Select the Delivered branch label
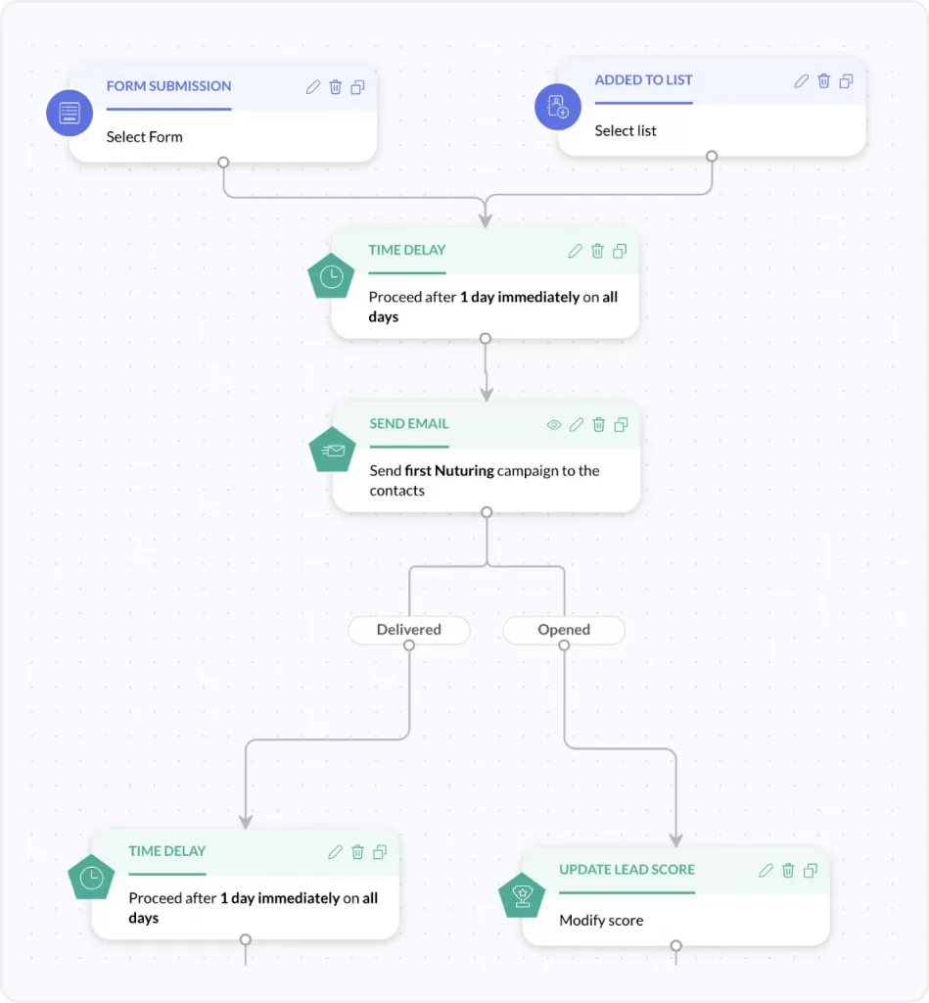Screen dimensions: 929x1003 [408, 630]
